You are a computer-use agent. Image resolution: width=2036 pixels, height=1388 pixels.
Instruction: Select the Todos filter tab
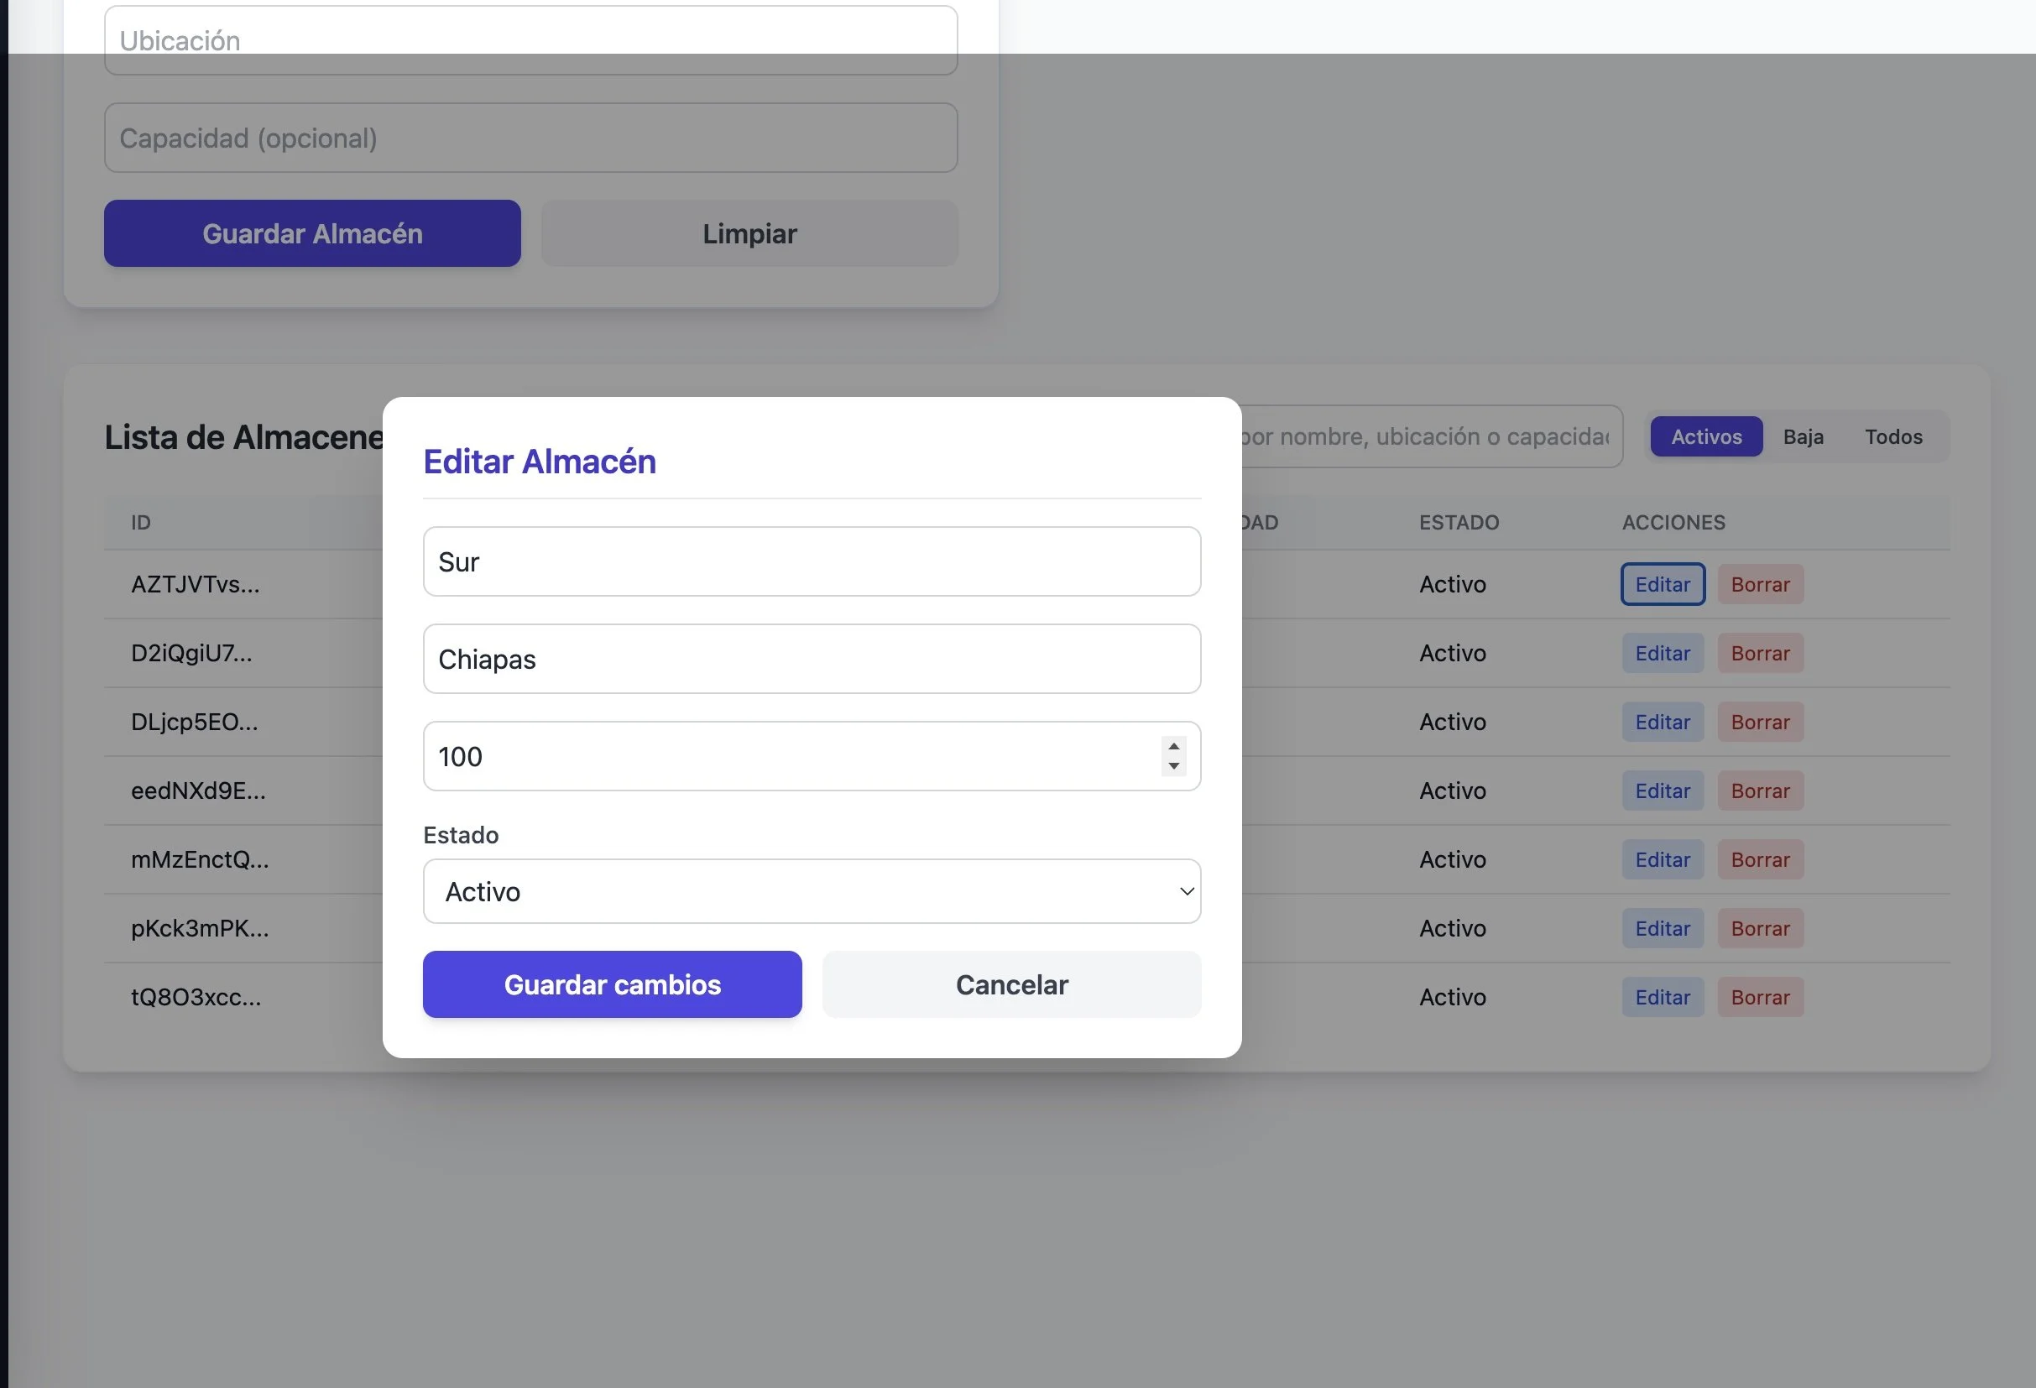(x=1893, y=436)
